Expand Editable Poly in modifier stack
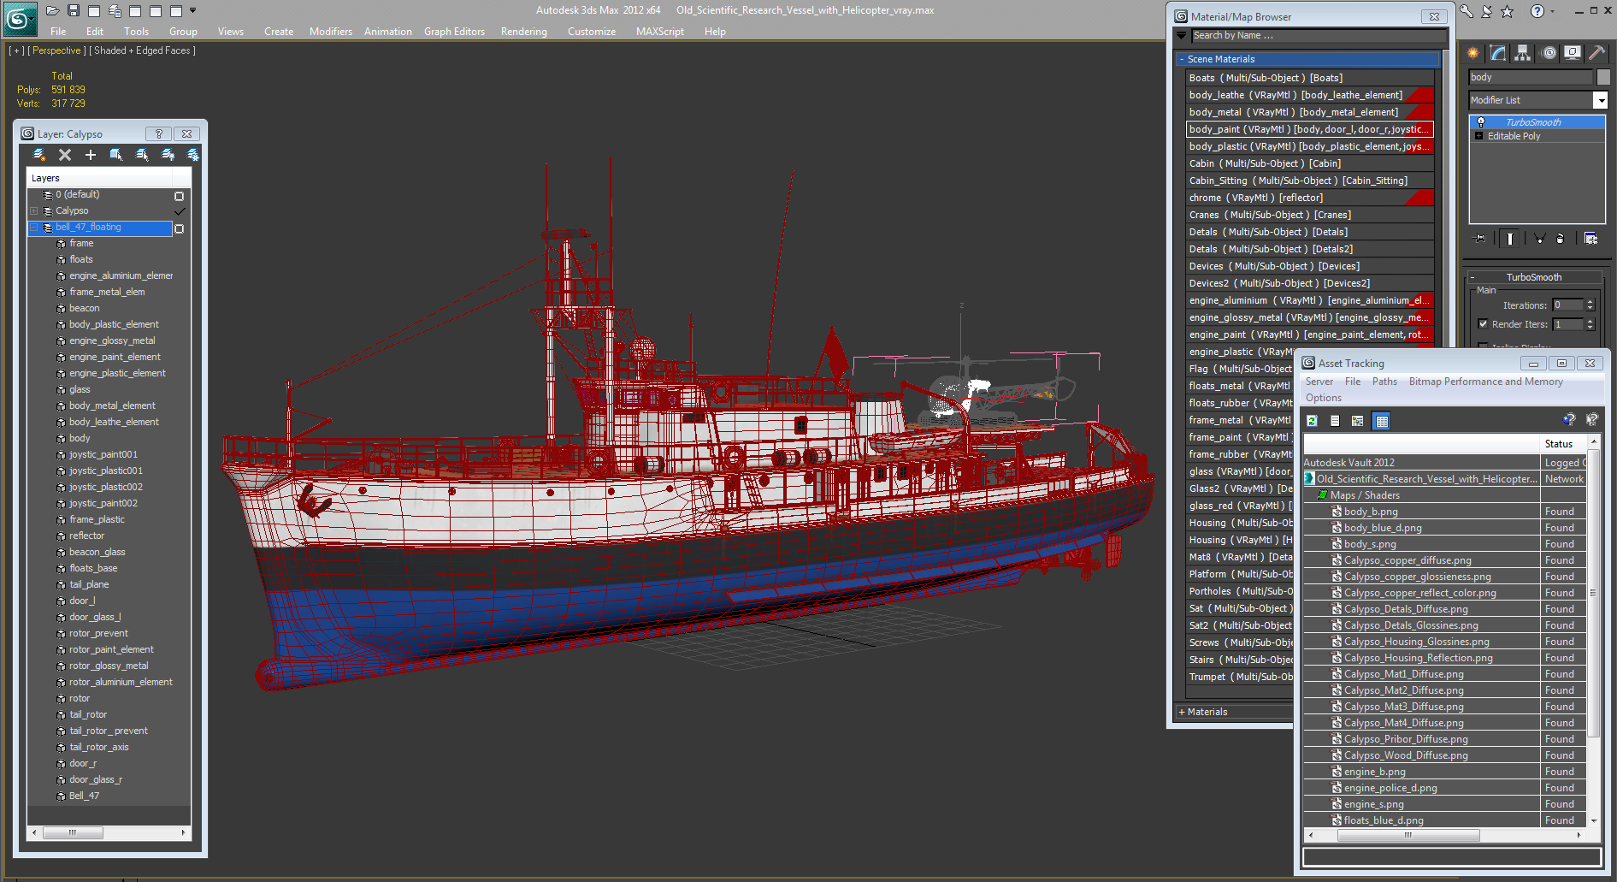Image resolution: width=1617 pixels, height=882 pixels. 1478,136
